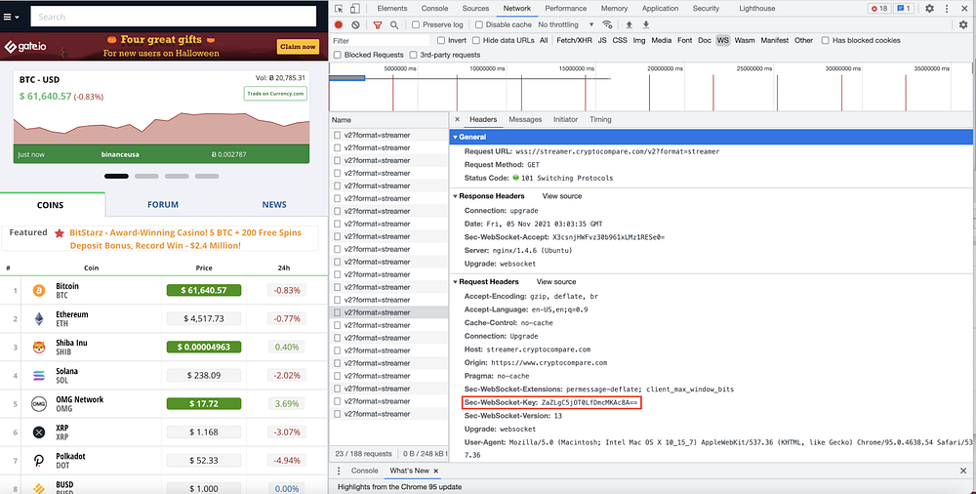Click the import HAR upload icon
Viewport: 976px width, 494px height.
(629, 24)
